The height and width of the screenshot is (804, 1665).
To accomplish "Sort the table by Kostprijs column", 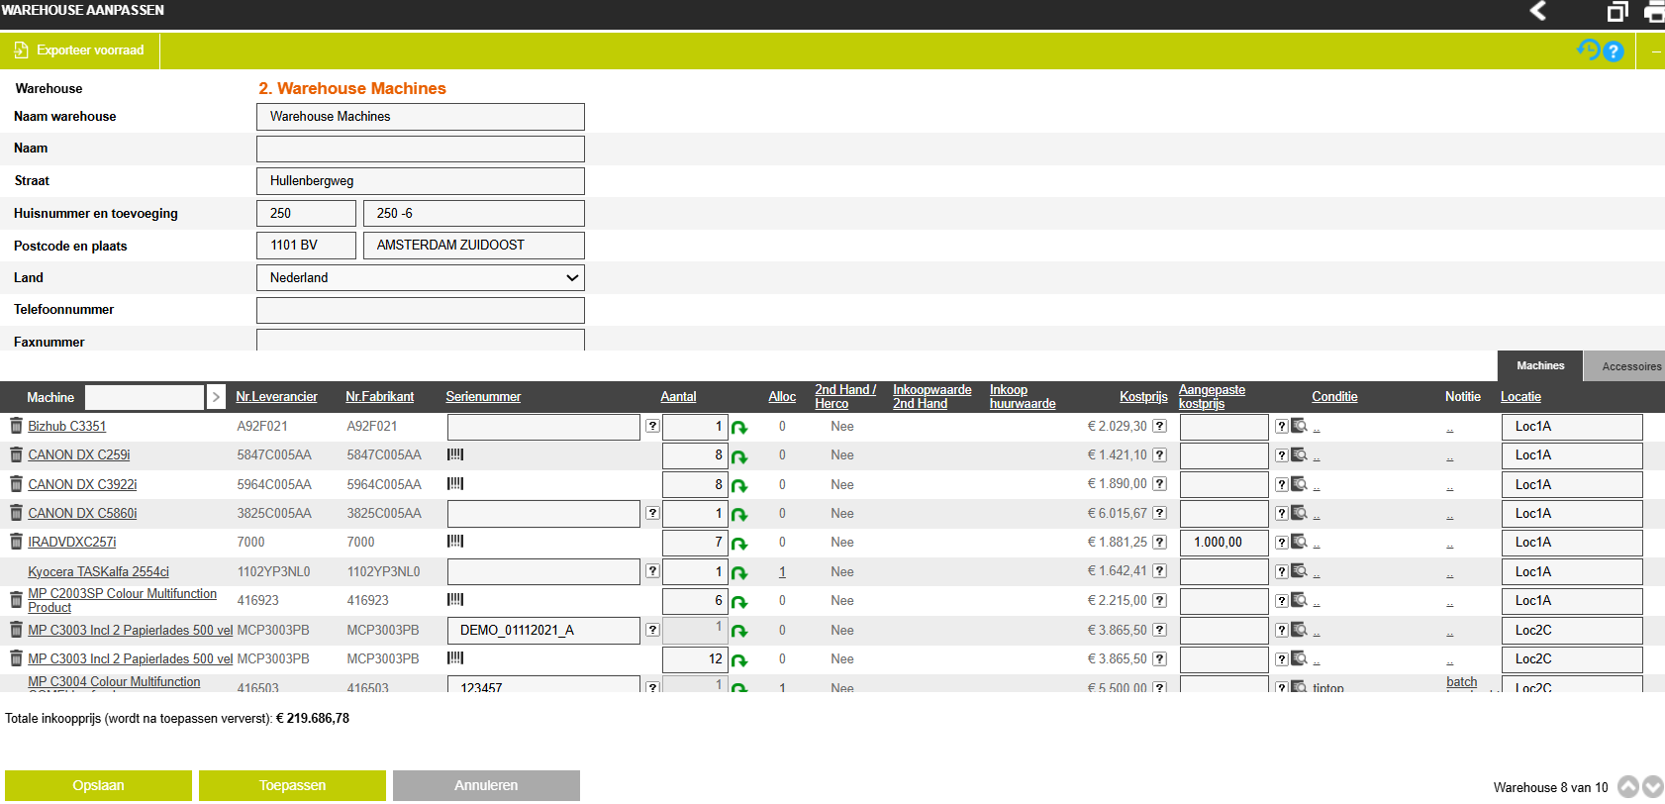I will (1142, 397).
